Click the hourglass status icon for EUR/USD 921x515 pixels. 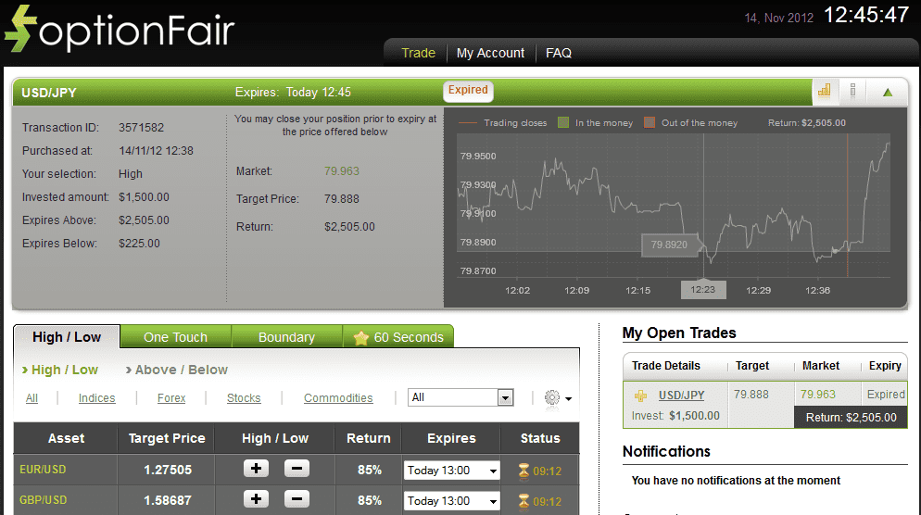coord(524,471)
